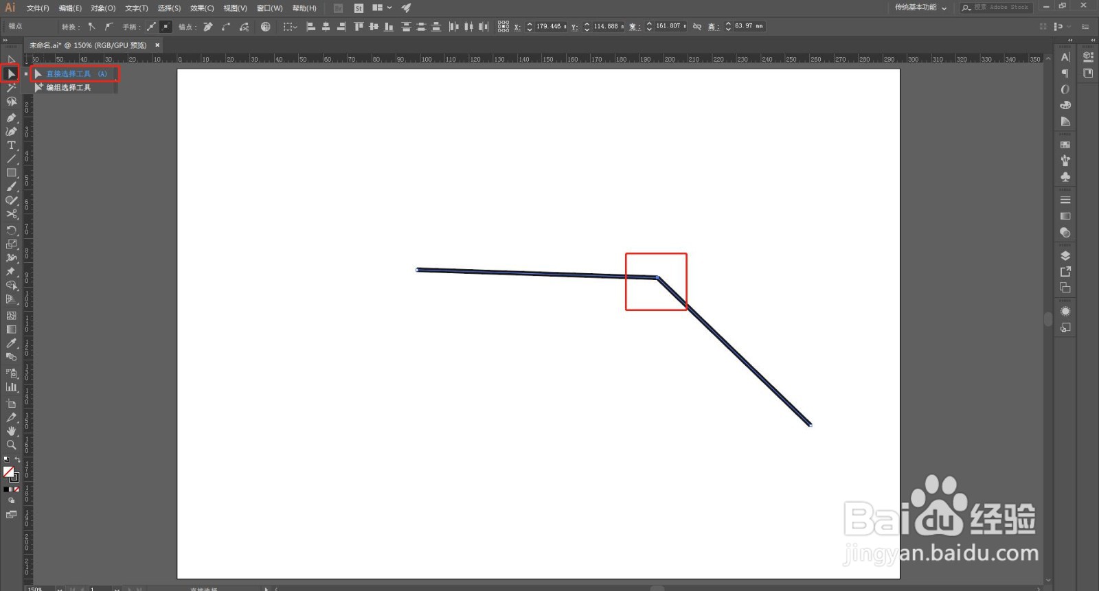The image size is (1099, 591).
Task: Open the 窗口(W) menu
Action: tap(269, 8)
